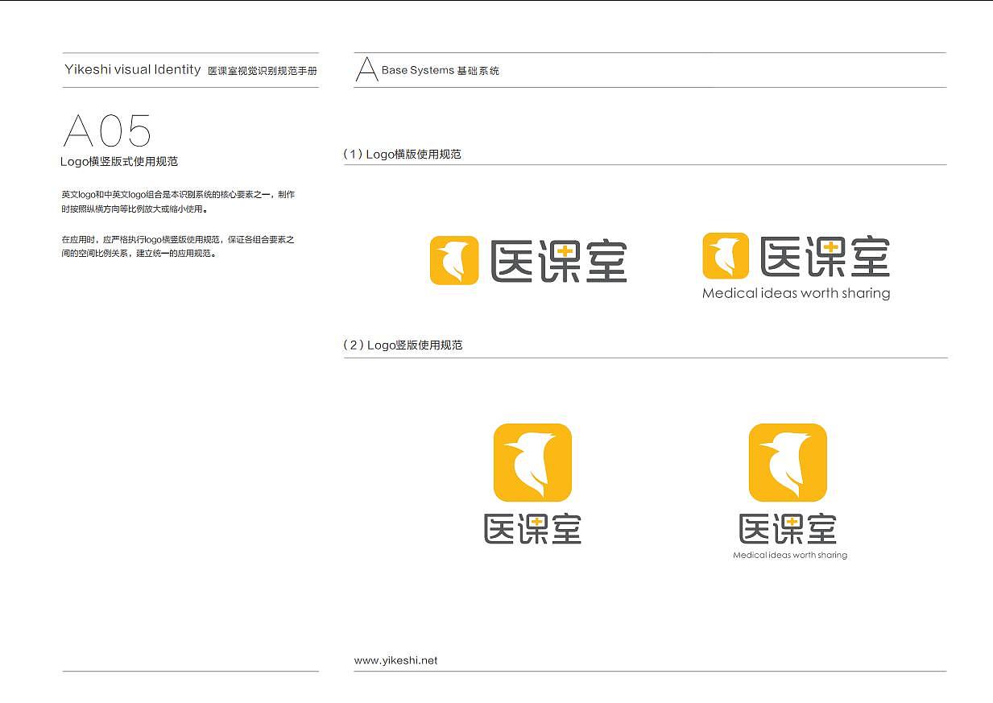Click the large bird icon in vertical logo without tagline

[x=532, y=463]
